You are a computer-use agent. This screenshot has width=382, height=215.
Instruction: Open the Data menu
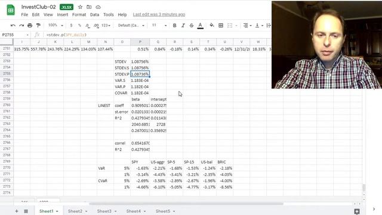(x=94, y=14)
